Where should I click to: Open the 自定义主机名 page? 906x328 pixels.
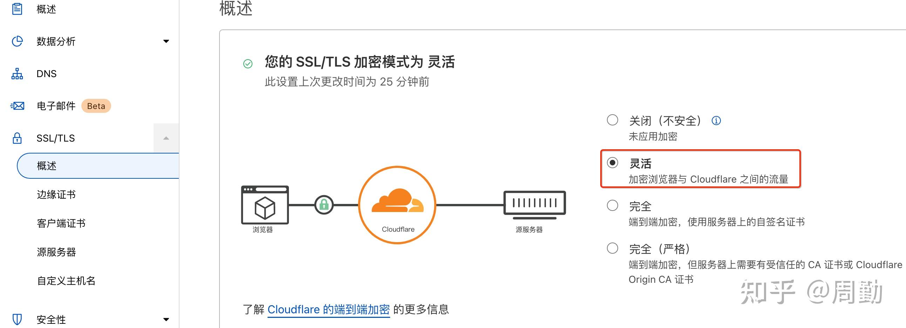coord(66,281)
